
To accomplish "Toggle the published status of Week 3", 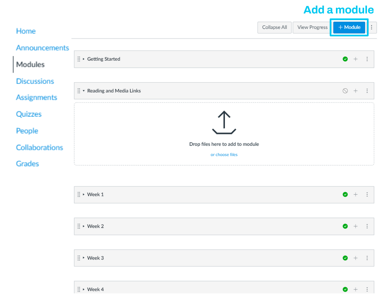I will (x=345, y=258).
